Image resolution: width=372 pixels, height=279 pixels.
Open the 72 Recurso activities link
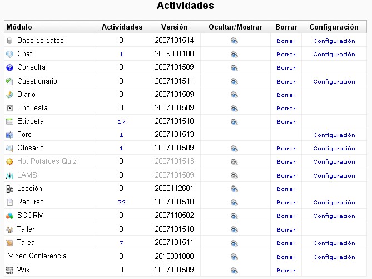coord(121,203)
